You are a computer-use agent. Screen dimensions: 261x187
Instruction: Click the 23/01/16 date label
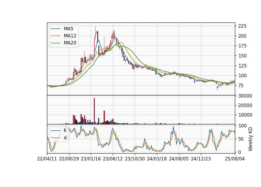click(91, 159)
